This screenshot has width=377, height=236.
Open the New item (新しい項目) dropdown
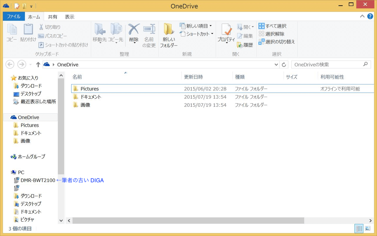tap(196, 26)
